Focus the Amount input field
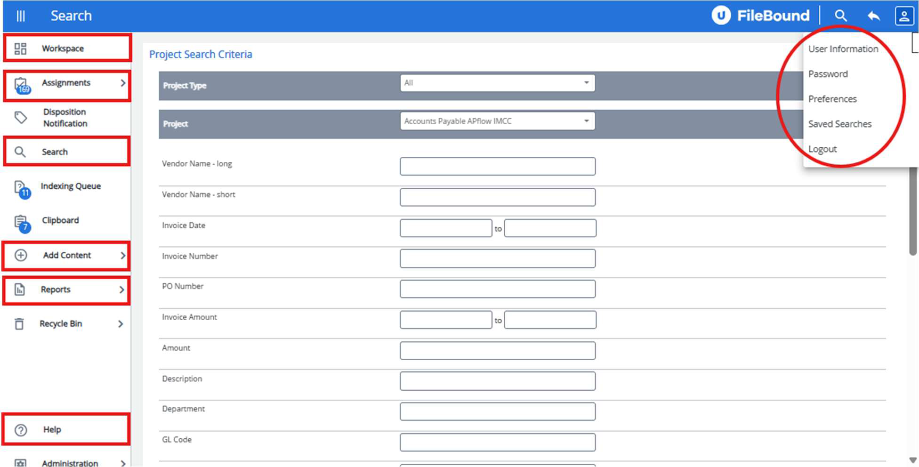The width and height of the screenshot is (919, 467). point(498,351)
